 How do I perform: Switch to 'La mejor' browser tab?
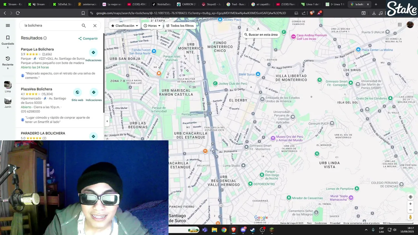(x=112, y=4)
